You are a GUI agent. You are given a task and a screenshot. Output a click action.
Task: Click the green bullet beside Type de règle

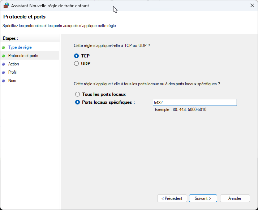click(x=4, y=47)
